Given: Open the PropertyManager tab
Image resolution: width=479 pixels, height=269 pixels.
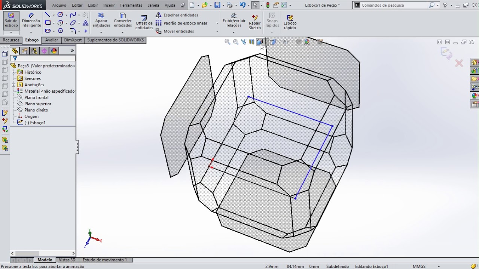Looking at the screenshot, I should (25, 51).
